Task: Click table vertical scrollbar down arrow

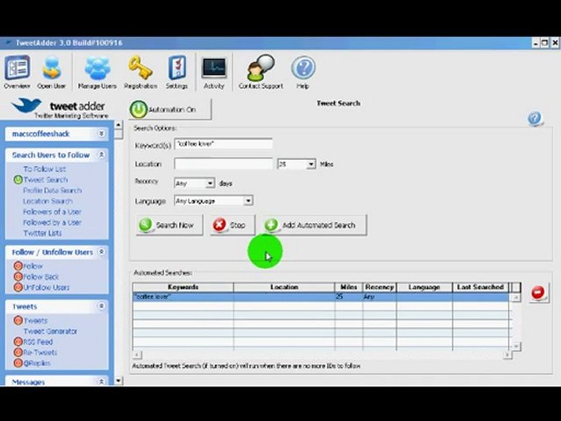Action: (x=516, y=346)
